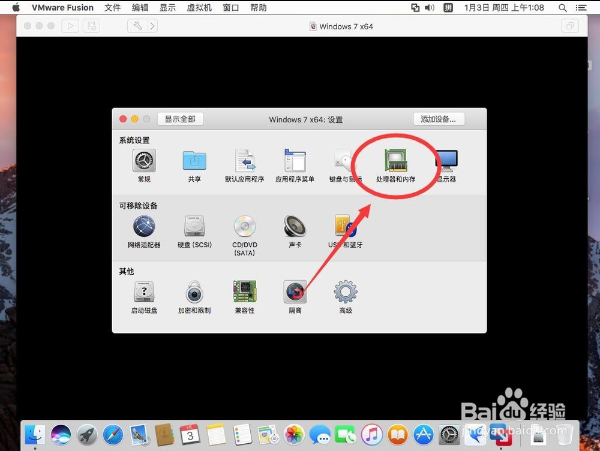Image resolution: width=600 pixels, height=451 pixels.
Task: Open Safari from the Dock
Action: tap(113, 435)
